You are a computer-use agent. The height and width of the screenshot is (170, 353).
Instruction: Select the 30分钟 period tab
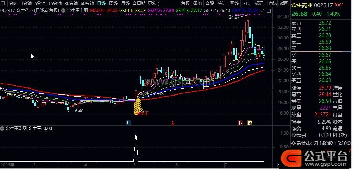[x=71, y=4]
